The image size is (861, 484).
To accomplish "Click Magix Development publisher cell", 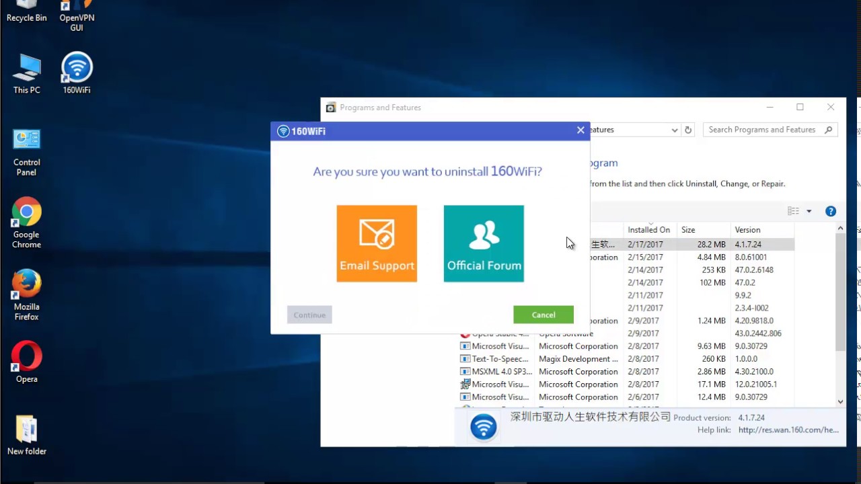I will (x=578, y=359).
